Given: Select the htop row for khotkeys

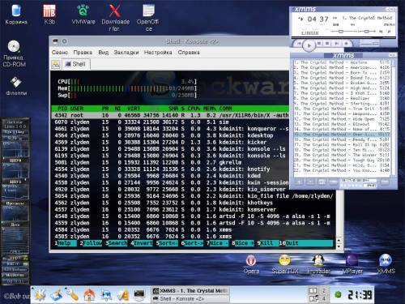Looking at the screenshot, I should tap(194, 203).
